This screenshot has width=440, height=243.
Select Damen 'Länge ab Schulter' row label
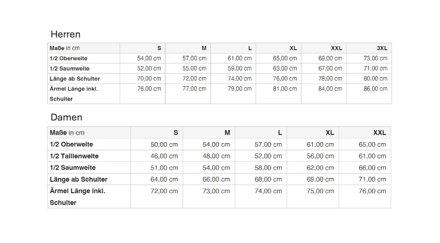pos(78,180)
